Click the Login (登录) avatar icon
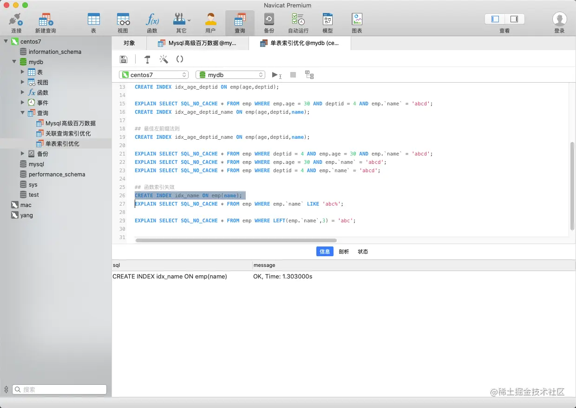Viewport: 576px width, 408px height. point(559,19)
